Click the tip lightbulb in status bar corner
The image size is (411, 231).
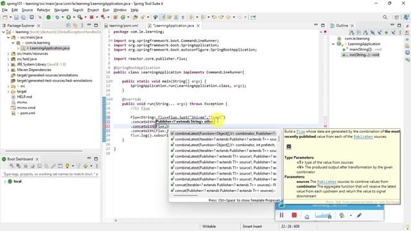tap(407, 227)
